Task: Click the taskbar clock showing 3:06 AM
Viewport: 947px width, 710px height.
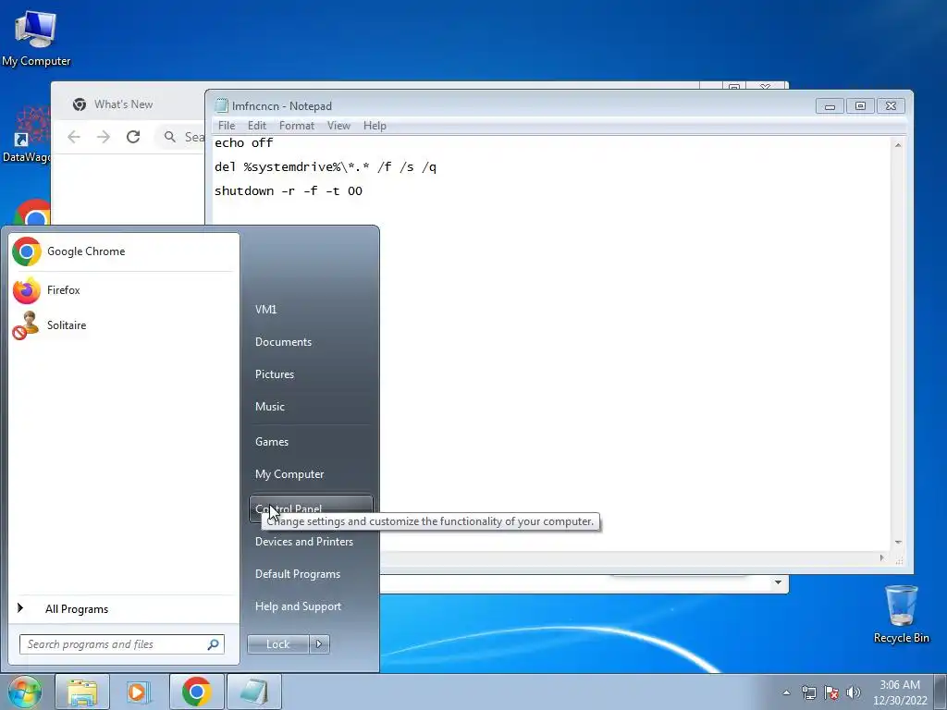Action: click(x=900, y=692)
